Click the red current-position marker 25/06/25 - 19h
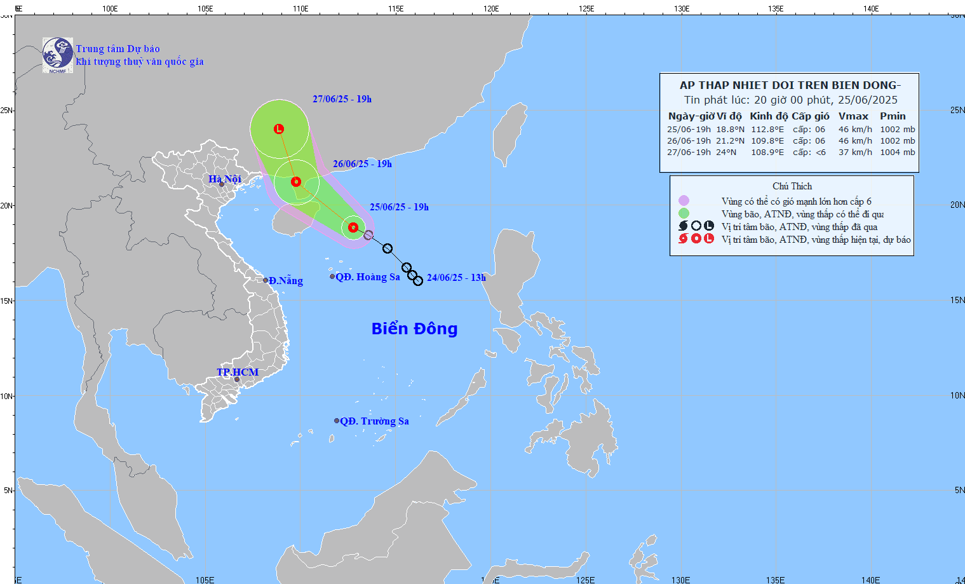The width and height of the screenshot is (965, 584). click(x=353, y=227)
